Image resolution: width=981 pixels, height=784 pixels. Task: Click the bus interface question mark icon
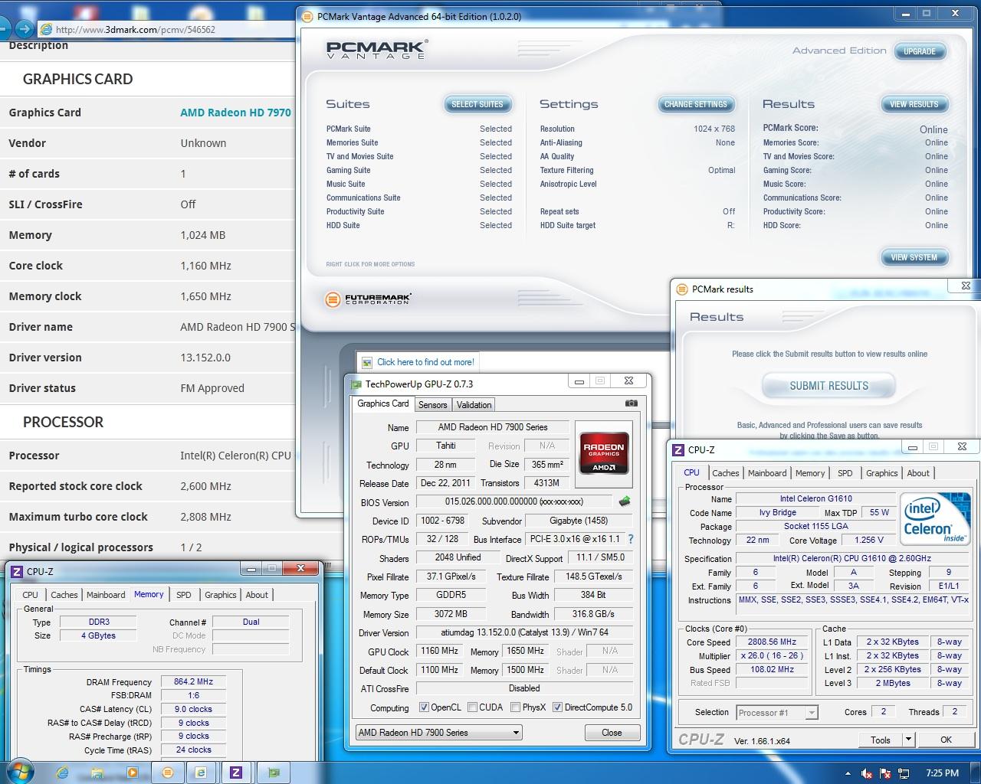click(631, 539)
